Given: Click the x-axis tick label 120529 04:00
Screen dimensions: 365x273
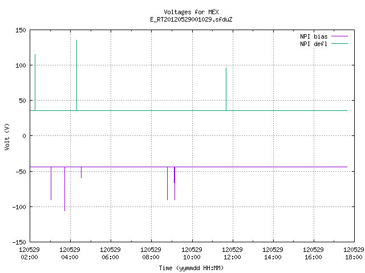Looking at the screenshot, I should click(70, 254).
